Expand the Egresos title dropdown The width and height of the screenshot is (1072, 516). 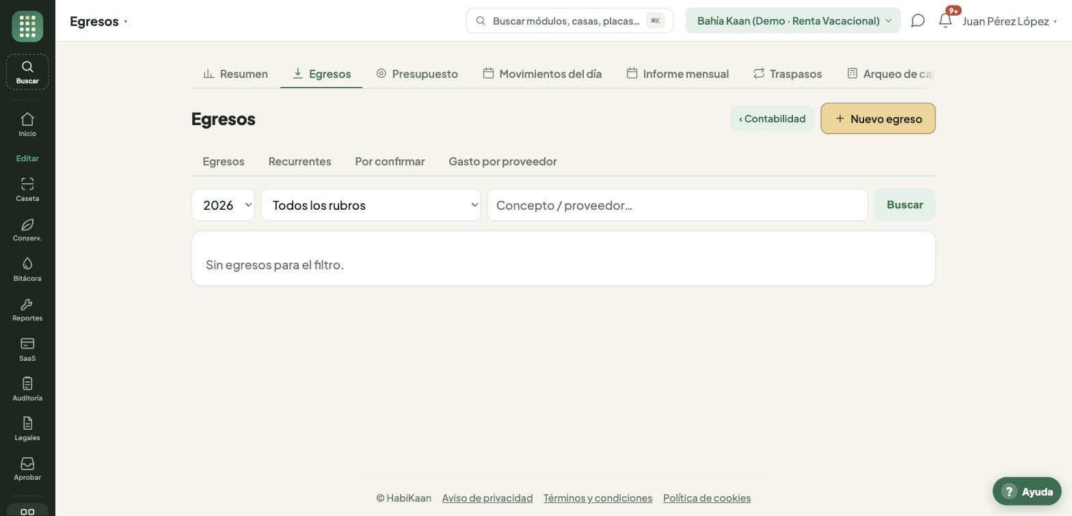pos(98,21)
